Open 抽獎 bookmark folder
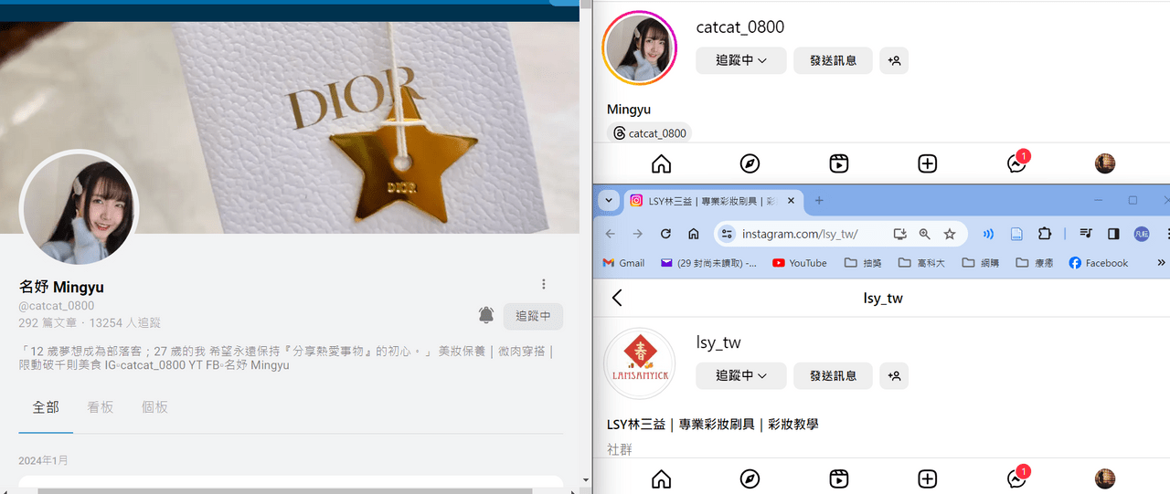Screen dimensions: 1170x494 [x=864, y=263]
